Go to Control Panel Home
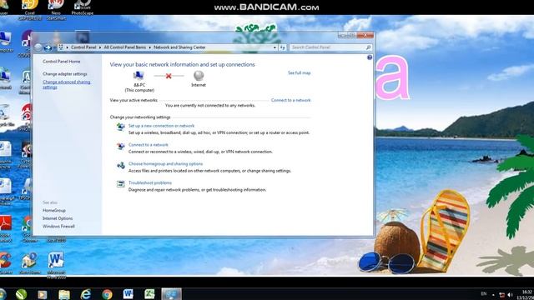Screen dimensions: 534x300 61,62
